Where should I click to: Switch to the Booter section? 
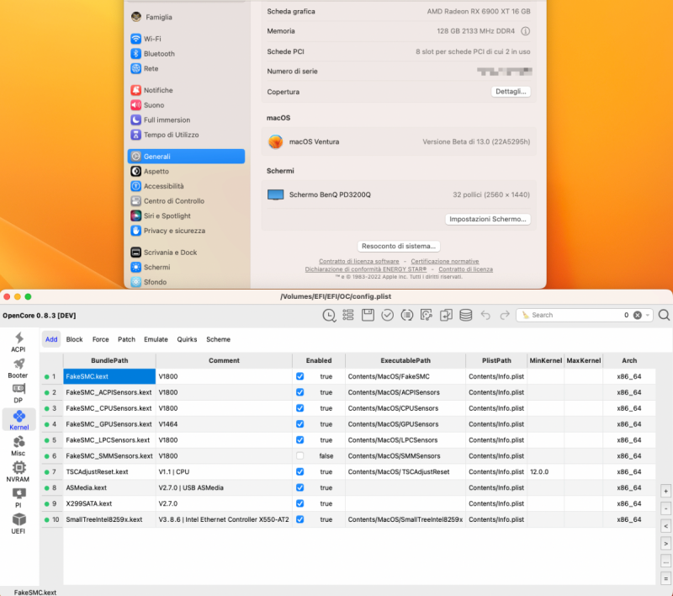click(18, 368)
